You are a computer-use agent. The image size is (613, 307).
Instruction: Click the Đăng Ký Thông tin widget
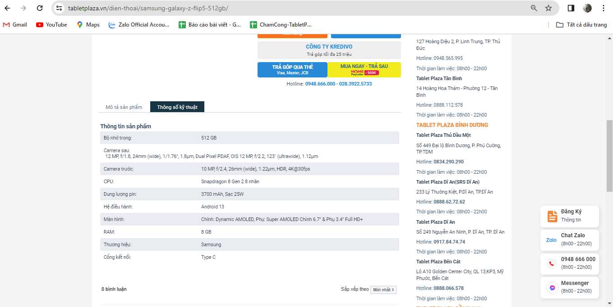(x=570, y=217)
